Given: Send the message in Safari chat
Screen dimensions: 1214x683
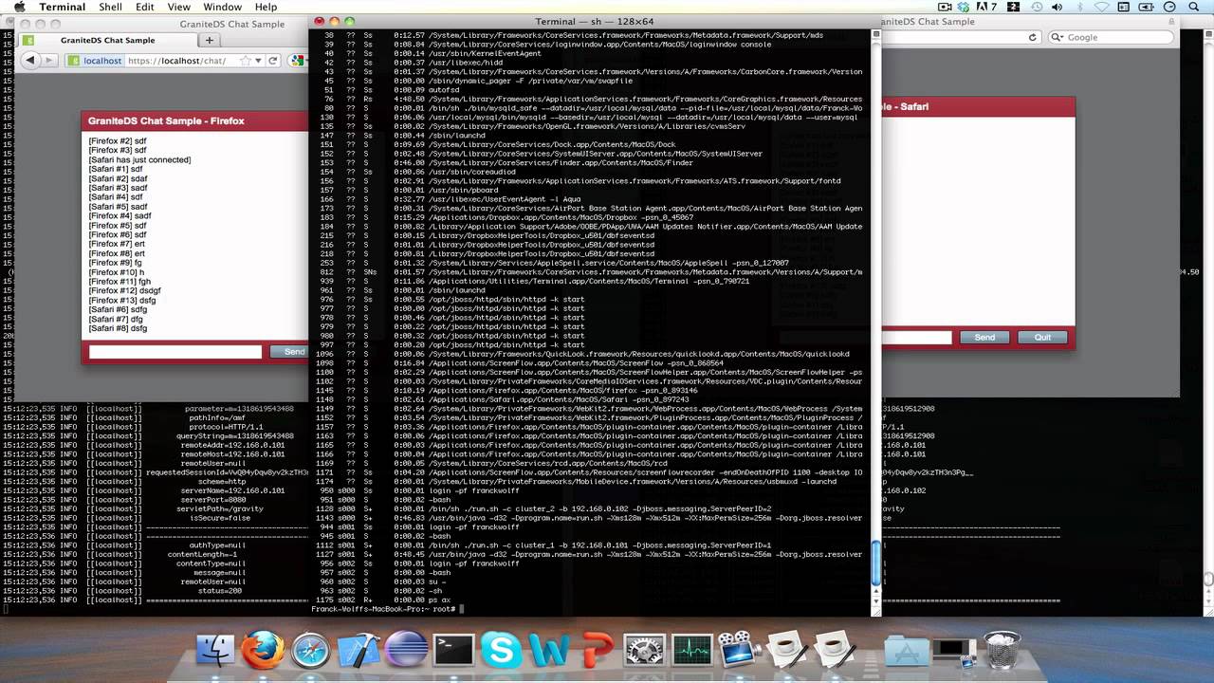Looking at the screenshot, I should [x=984, y=338].
